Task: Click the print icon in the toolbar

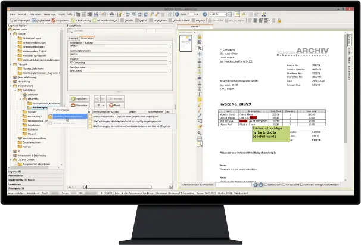Action: coord(111,14)
